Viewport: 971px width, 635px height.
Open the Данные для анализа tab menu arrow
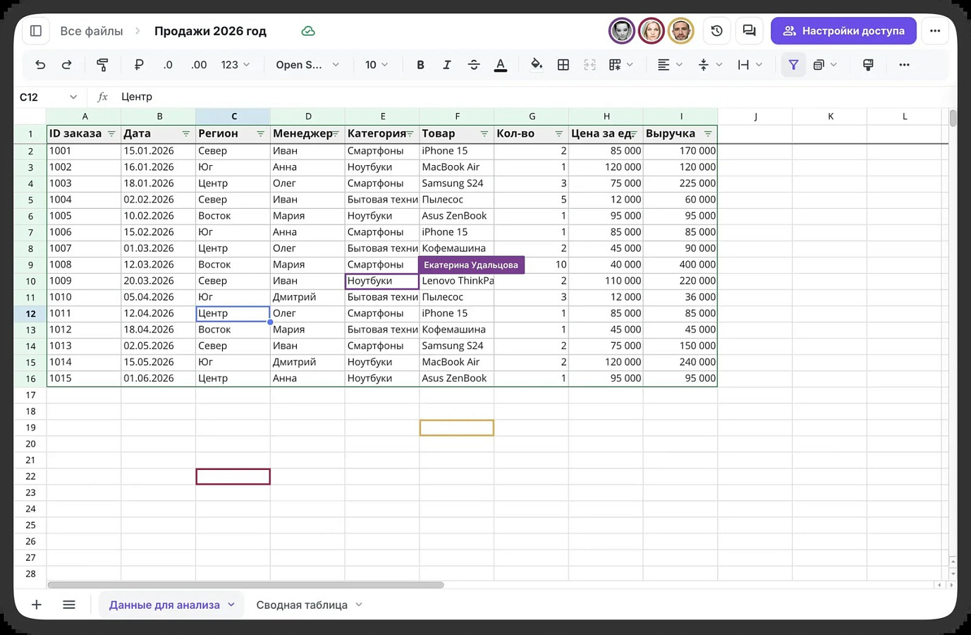(x=231, y=605)
